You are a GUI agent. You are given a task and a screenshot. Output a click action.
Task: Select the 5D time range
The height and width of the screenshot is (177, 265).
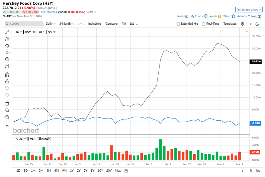point(26,171)
